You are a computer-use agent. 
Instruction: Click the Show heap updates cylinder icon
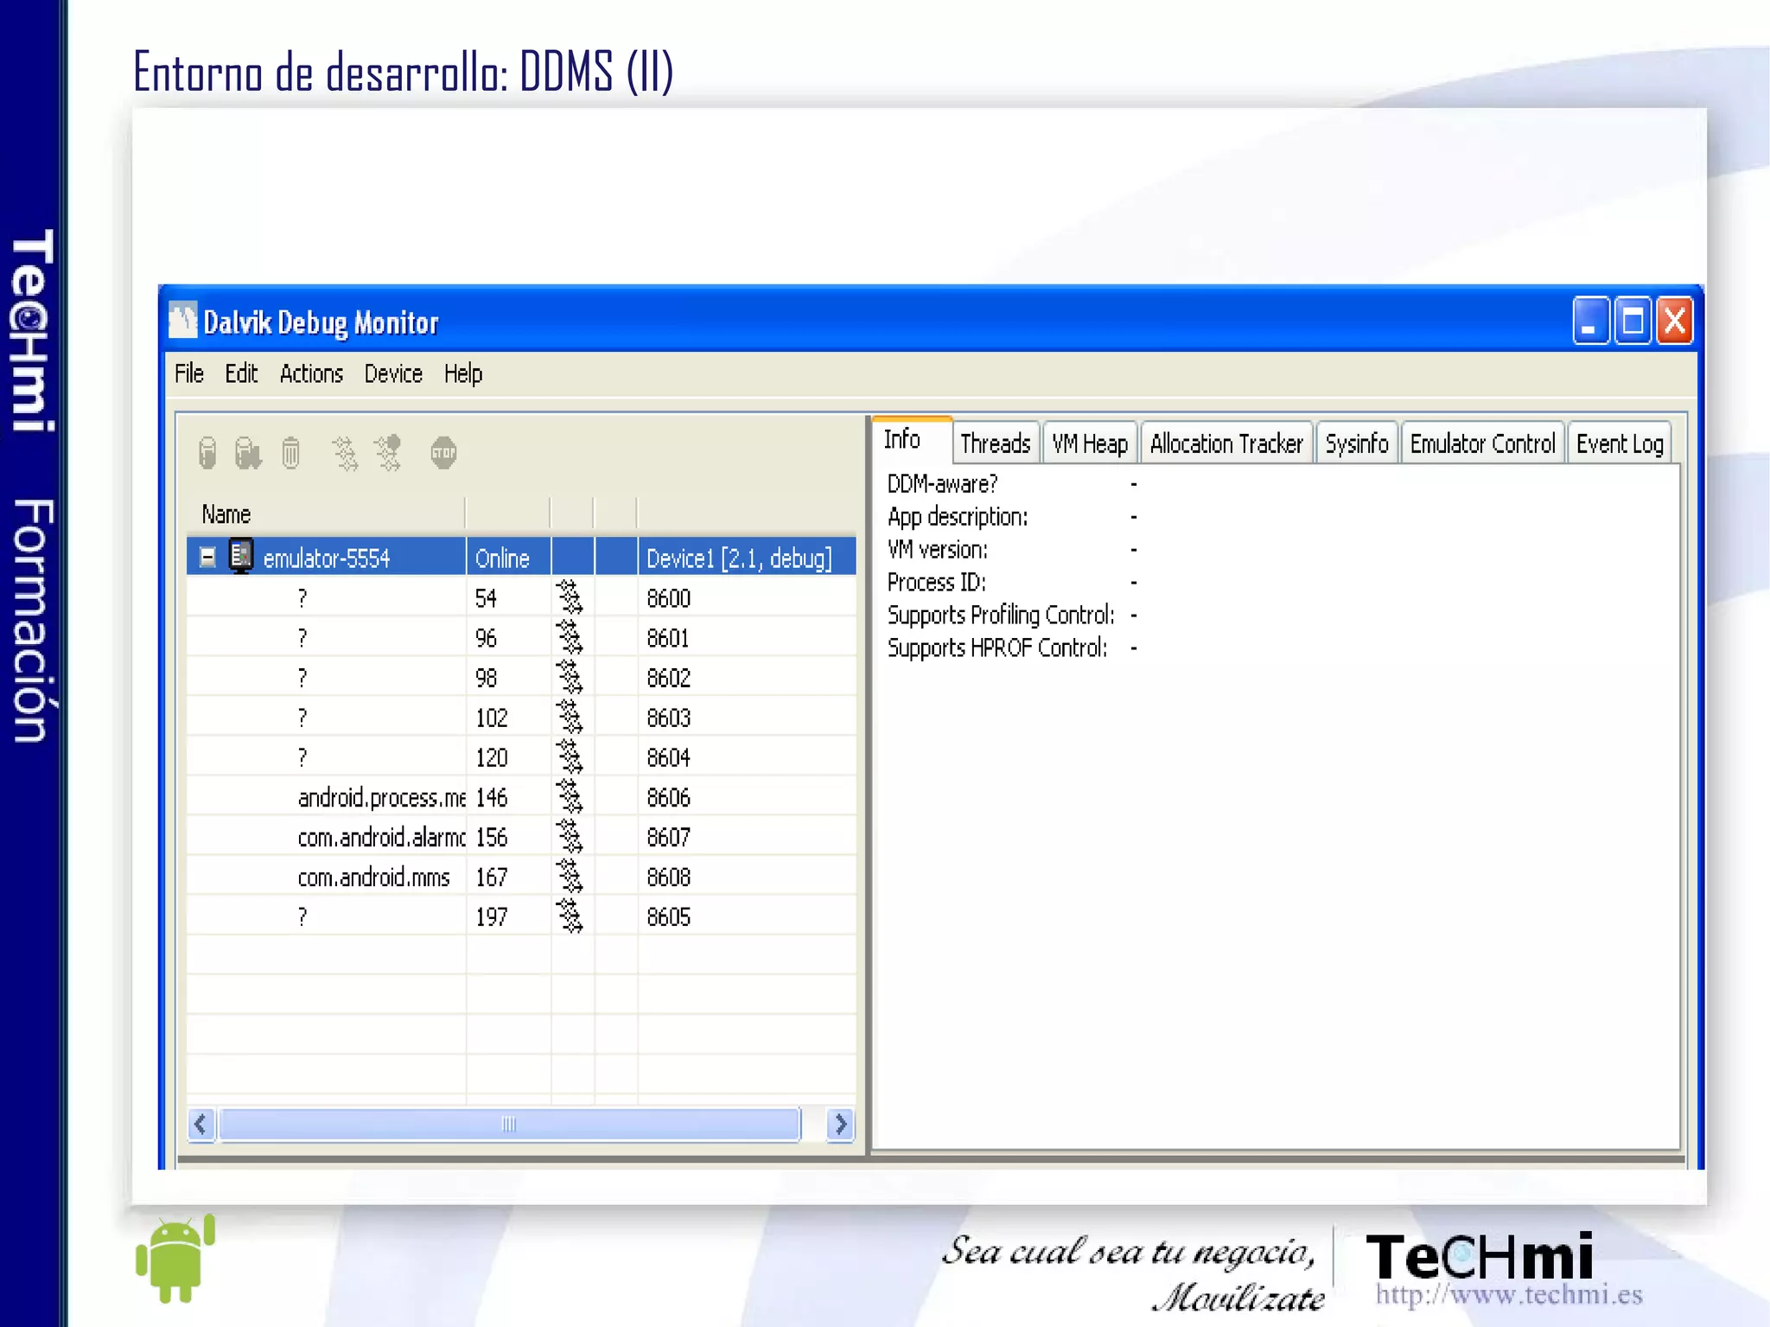point(207,452)
